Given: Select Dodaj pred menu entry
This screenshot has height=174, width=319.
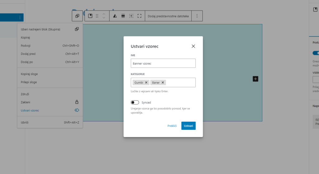Looking at the screenshot, I should 50,54.
